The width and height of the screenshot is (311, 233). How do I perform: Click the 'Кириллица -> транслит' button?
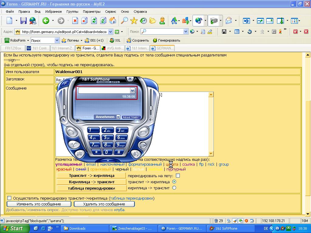pos(91,182)
